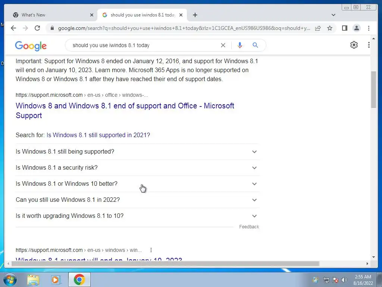The height and width of the screenshot is (287, 382).
Task: Click the scroll down arrow
Action: (373, 257)
